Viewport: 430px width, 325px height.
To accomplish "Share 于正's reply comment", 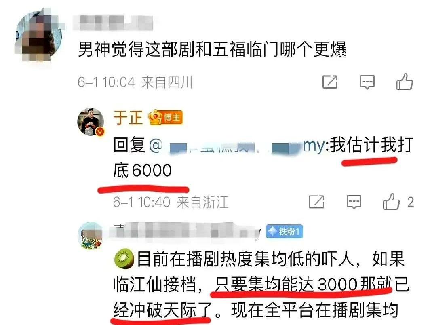I will click(316, 202).
